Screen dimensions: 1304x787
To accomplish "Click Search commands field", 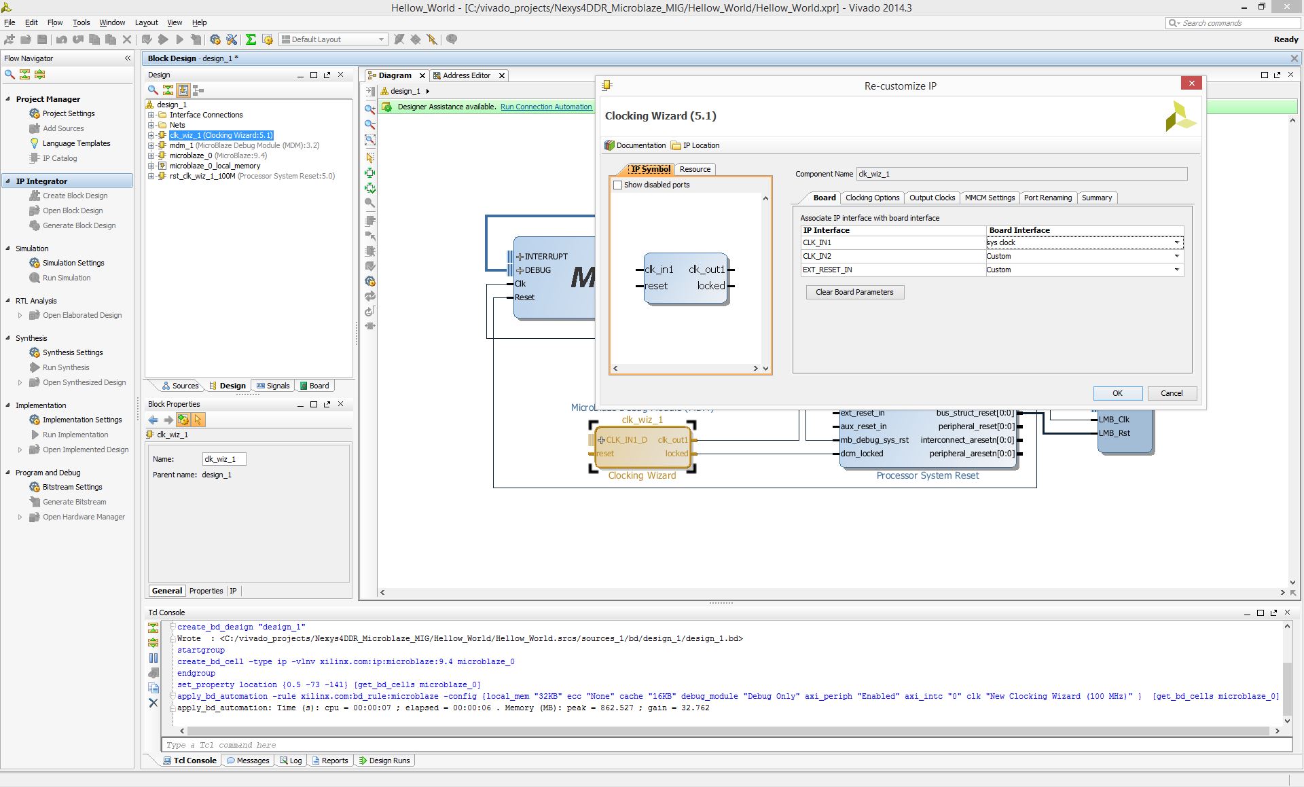I will [1233, 23].
